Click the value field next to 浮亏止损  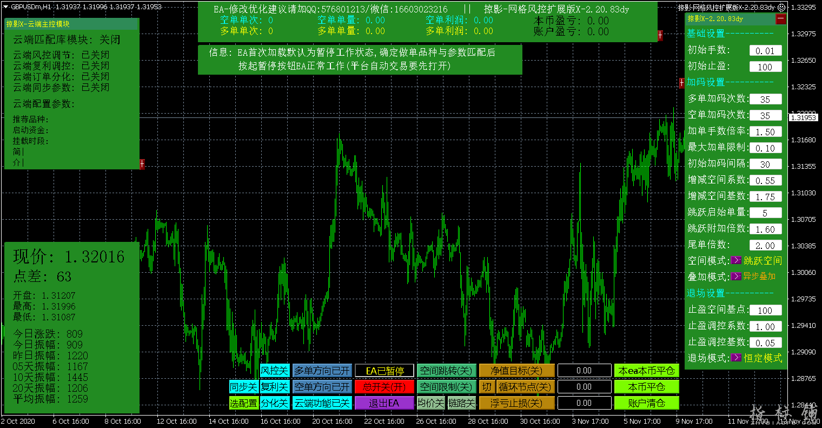point(585,403)
